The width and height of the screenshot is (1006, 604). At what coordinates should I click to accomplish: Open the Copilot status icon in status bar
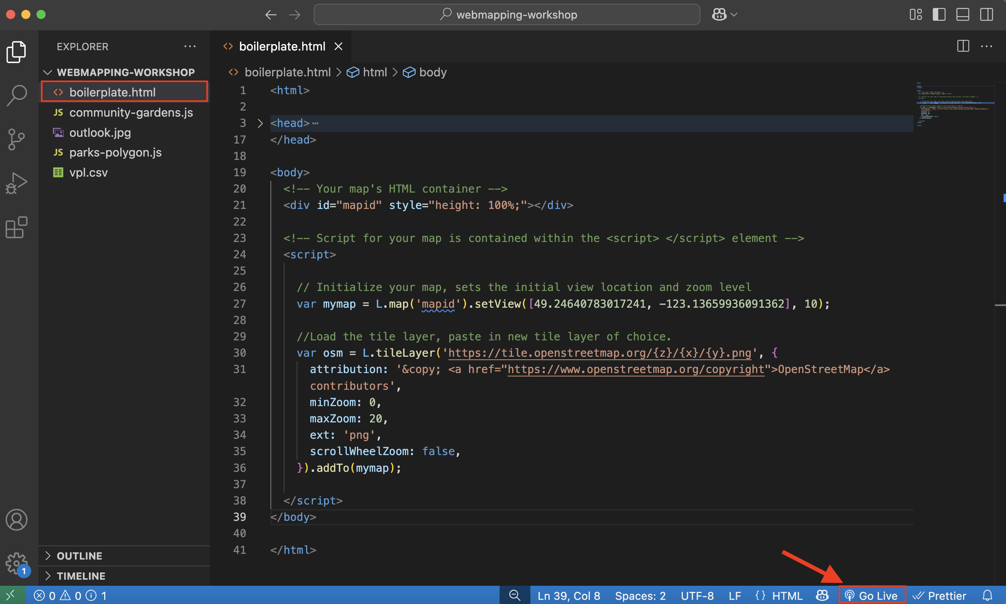[822, 596]
